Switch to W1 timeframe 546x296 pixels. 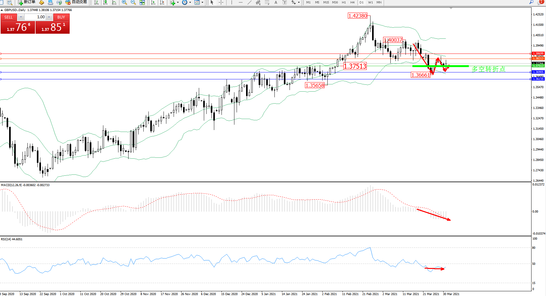click(x=371, y=2)
